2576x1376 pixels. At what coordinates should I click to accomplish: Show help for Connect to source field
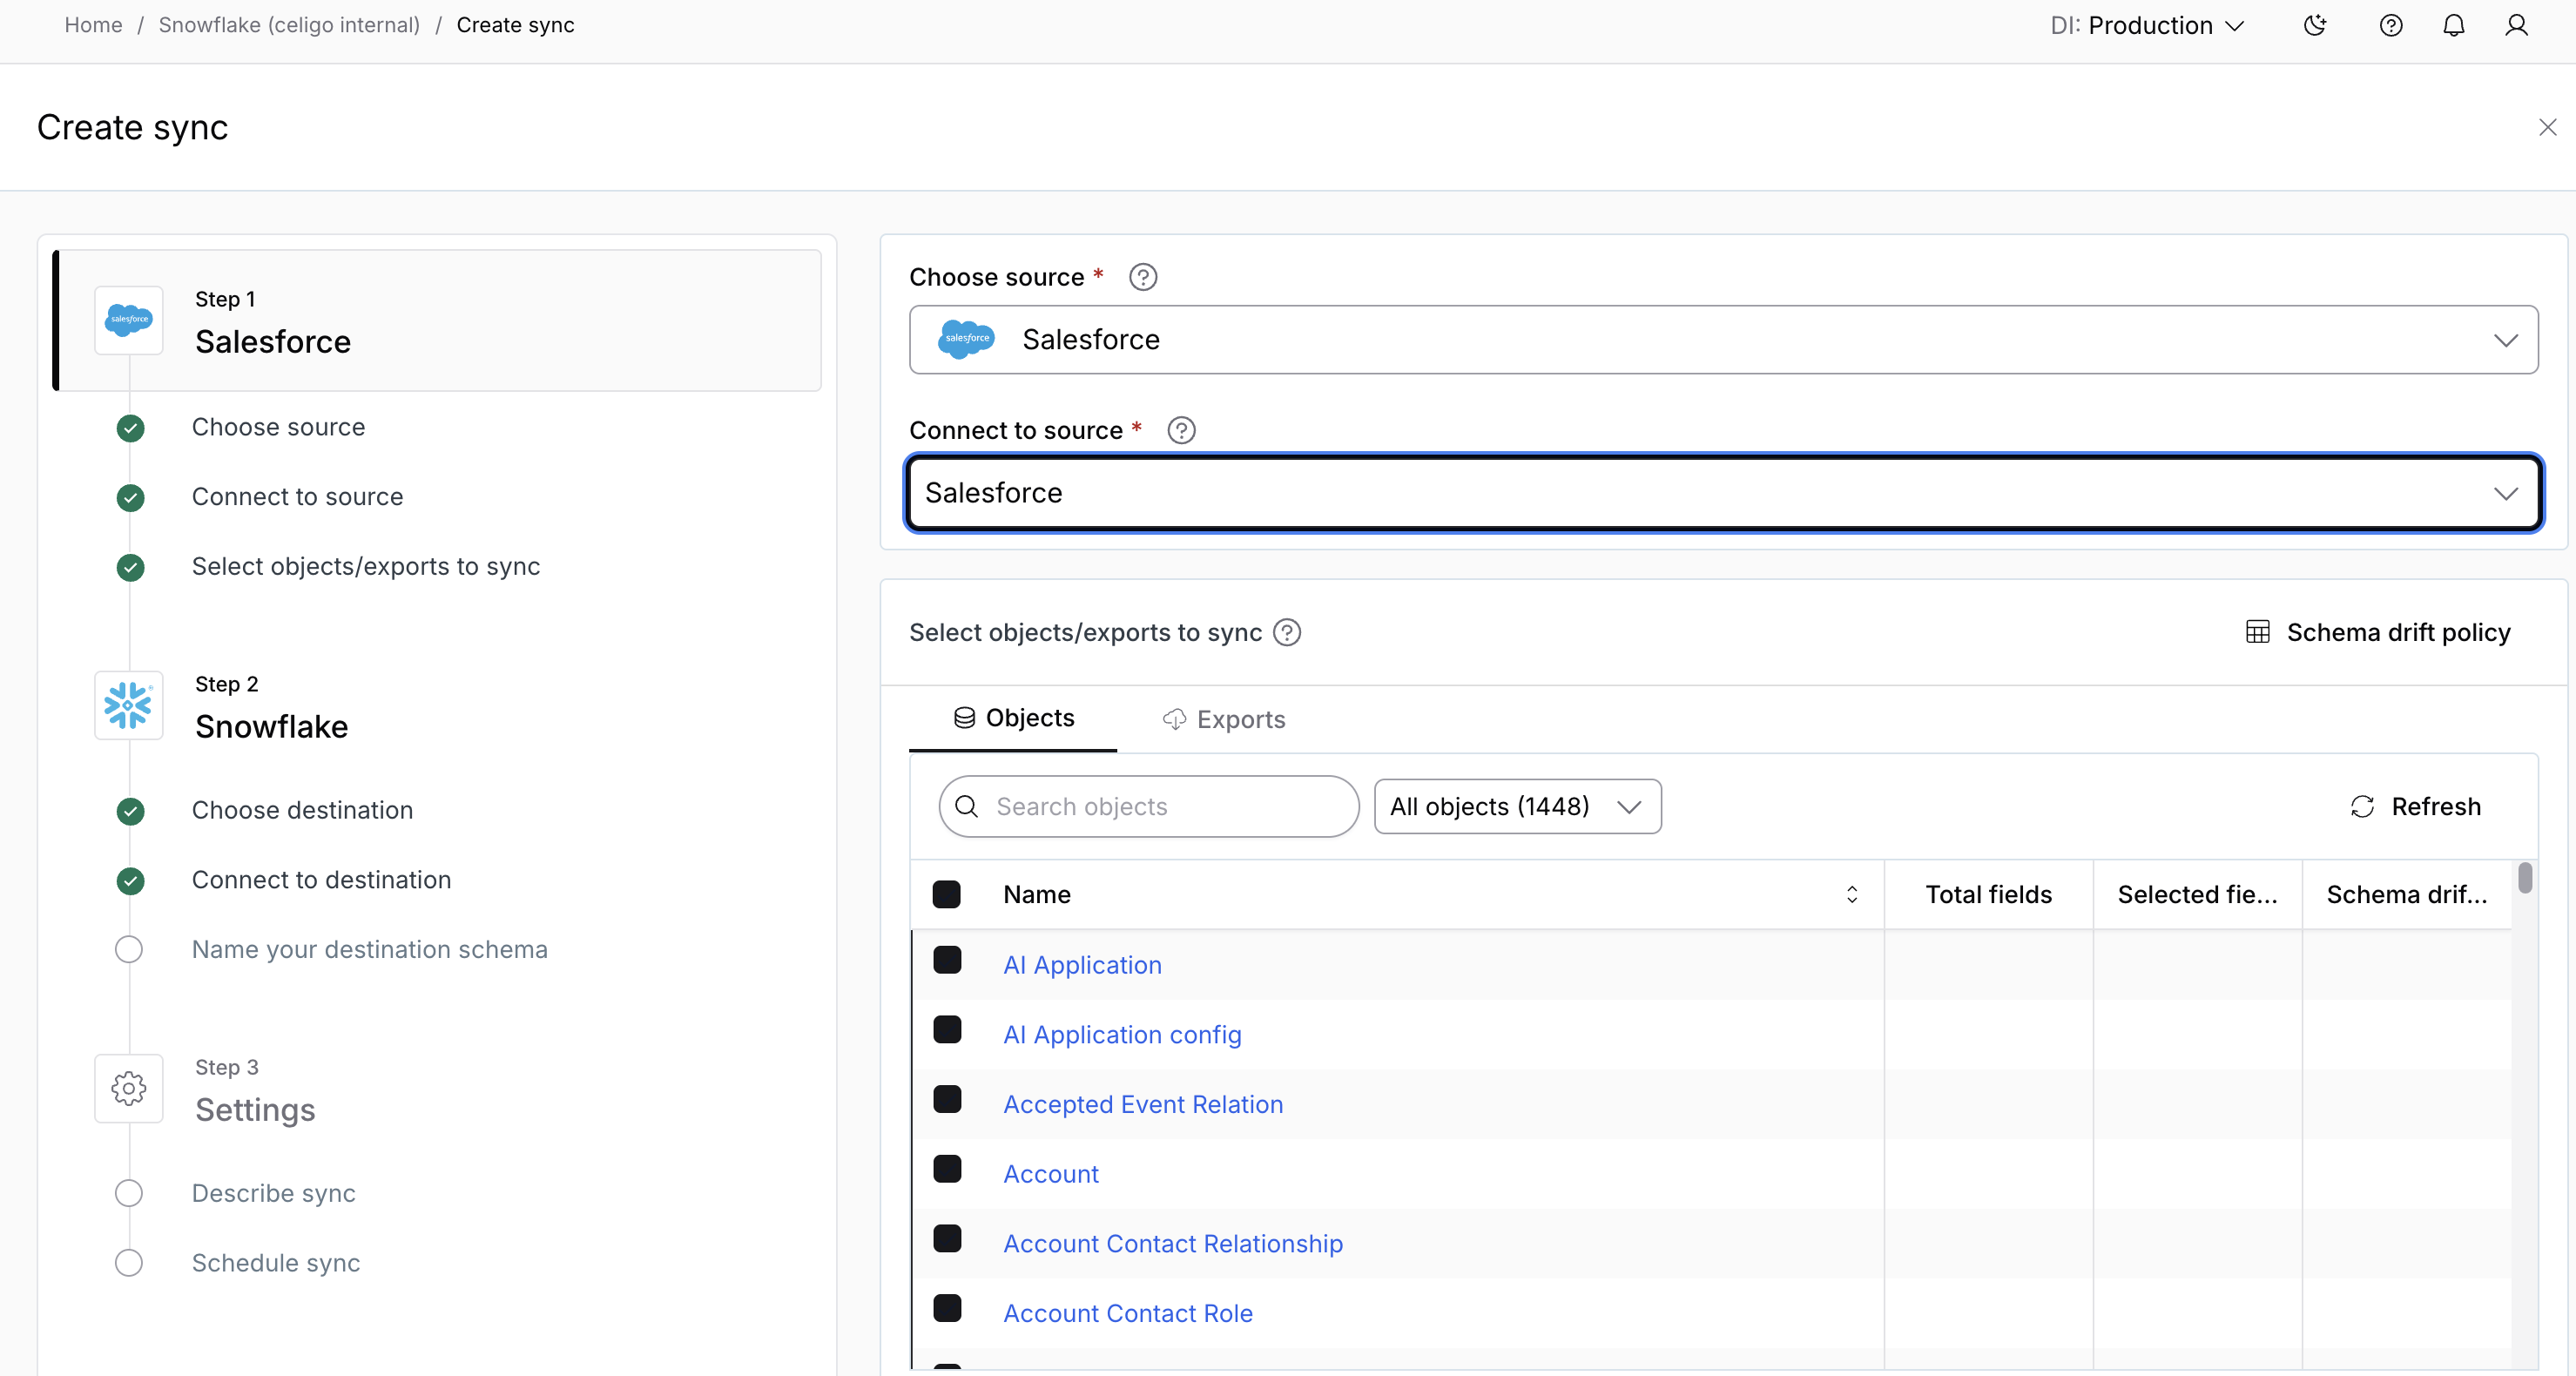tap(1182, 430)
